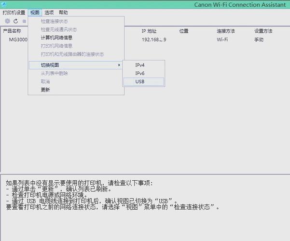Click the 设置方法 column header
The width and height of the screenshot is (290, 241).
(x=263, y=31)
